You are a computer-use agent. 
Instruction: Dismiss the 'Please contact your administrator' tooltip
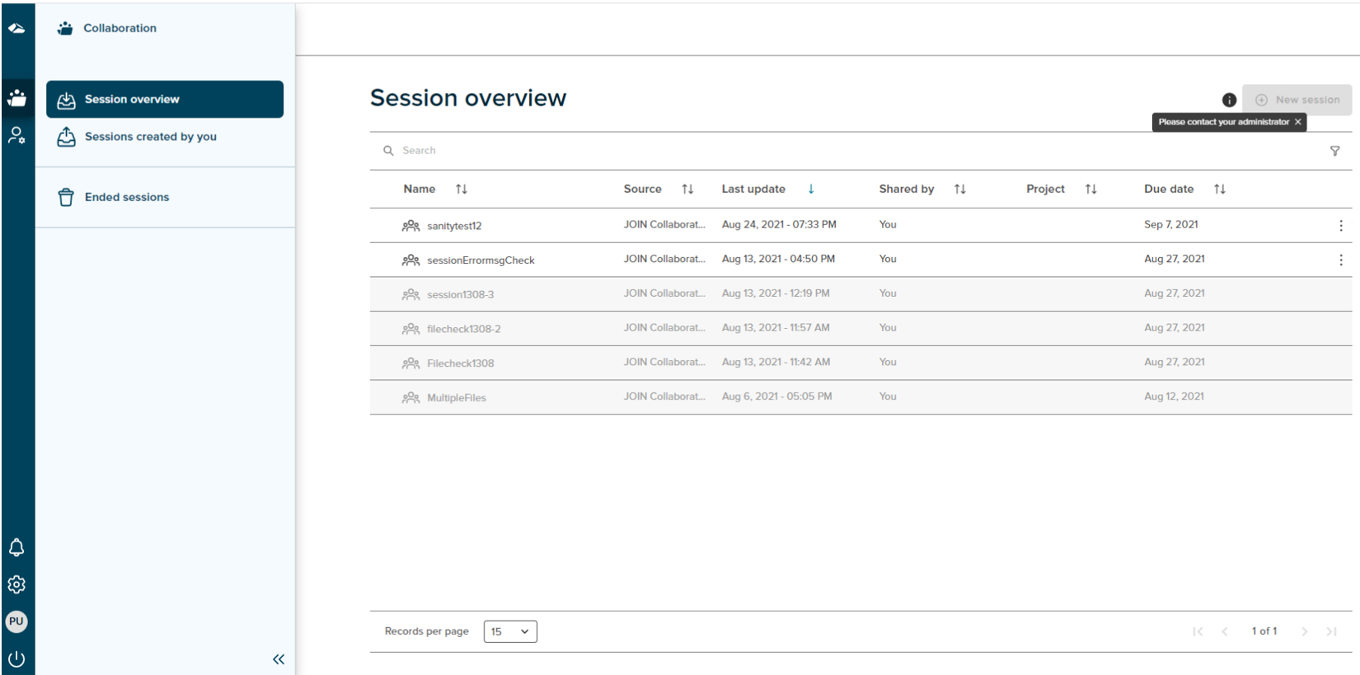point(1297,122)
